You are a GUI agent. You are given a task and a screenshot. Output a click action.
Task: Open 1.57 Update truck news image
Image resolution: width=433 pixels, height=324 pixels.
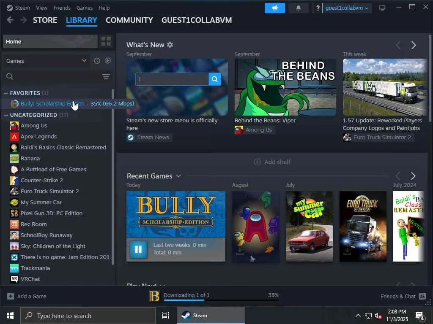click(385, 87)
